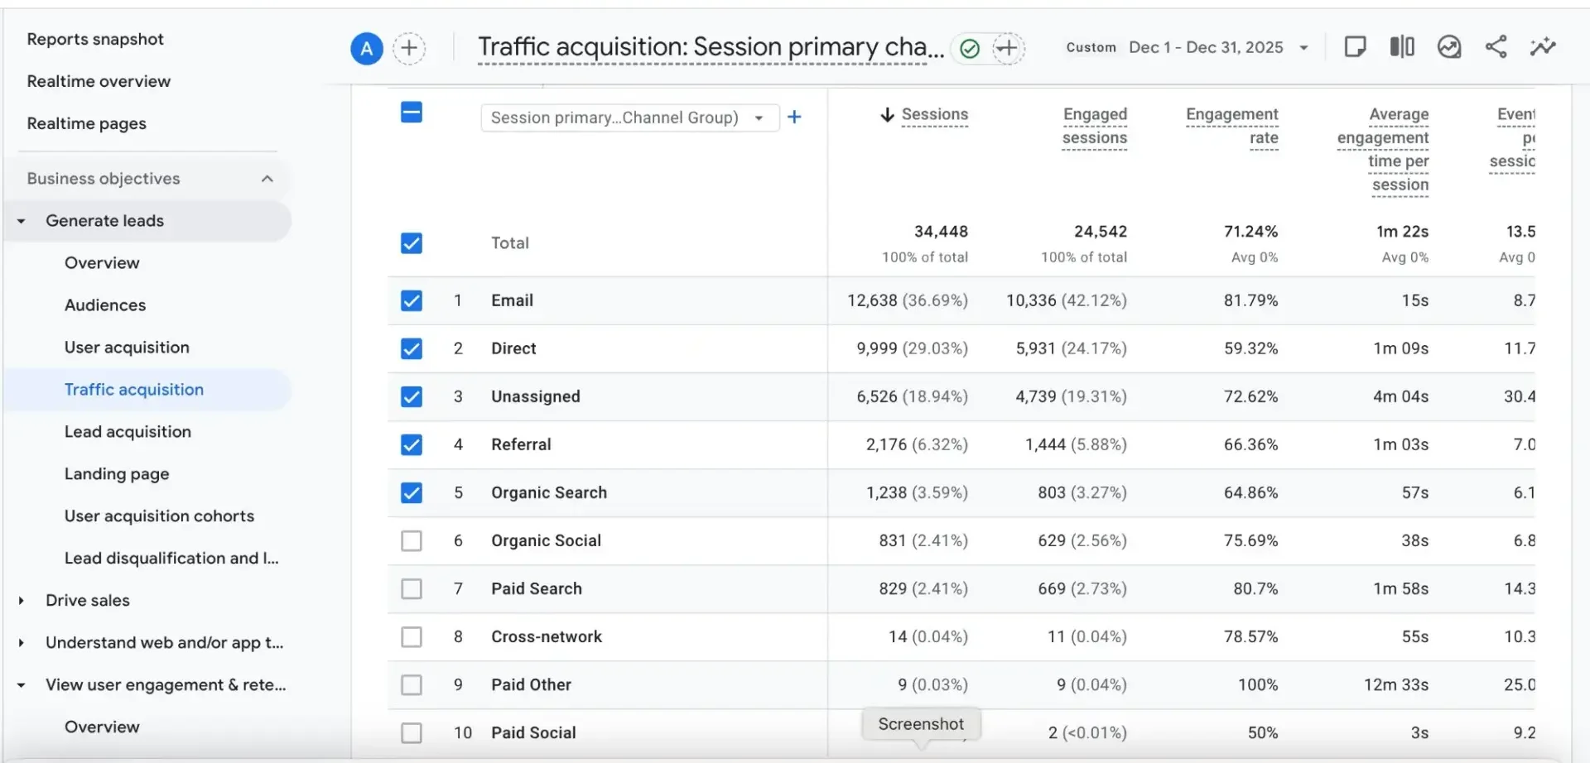This screenshot has height=763, width=1590.
Task: Check the Organic Social row checkbox
Action: point(412,540)
